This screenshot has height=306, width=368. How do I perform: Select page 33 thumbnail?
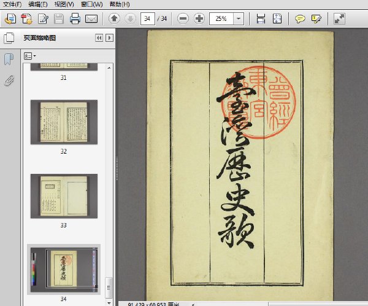coord(64,196)
